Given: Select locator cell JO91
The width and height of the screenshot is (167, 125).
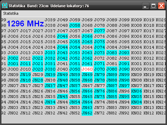Looking at the screenshot, I should pos(124,64).
